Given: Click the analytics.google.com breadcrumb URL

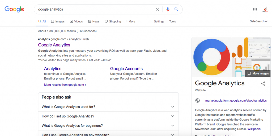Looking at the screenshot, I should click(x=63, y=39).
